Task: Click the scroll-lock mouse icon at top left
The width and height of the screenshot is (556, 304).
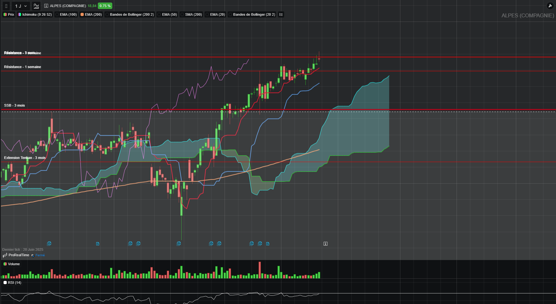Action: click(6, 6)
